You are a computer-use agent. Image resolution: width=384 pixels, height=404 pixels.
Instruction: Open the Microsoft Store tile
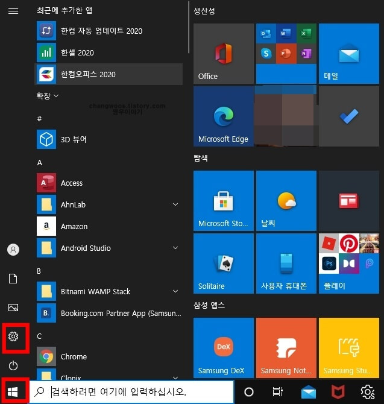point(224,201)
